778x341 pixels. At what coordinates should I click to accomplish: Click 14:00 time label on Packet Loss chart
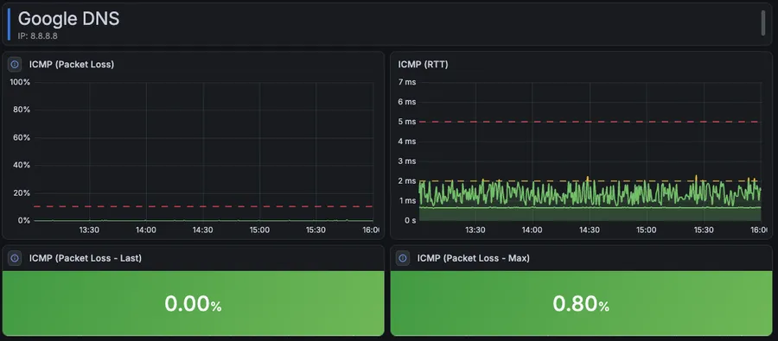pos(146,230)
